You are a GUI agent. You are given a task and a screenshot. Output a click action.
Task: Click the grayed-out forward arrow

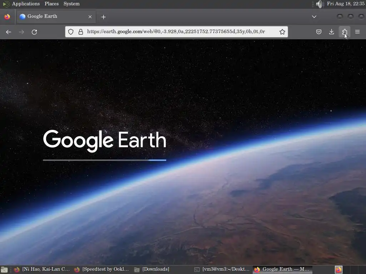tap(21, 32)
